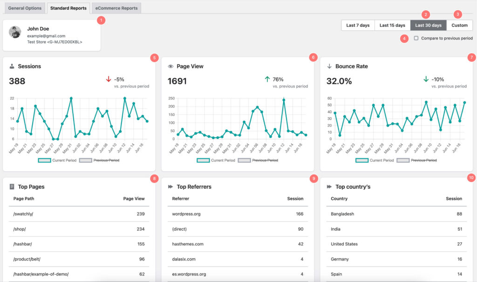
Task: Click the Top Referrers forward icon
Action: pos(170,187)
